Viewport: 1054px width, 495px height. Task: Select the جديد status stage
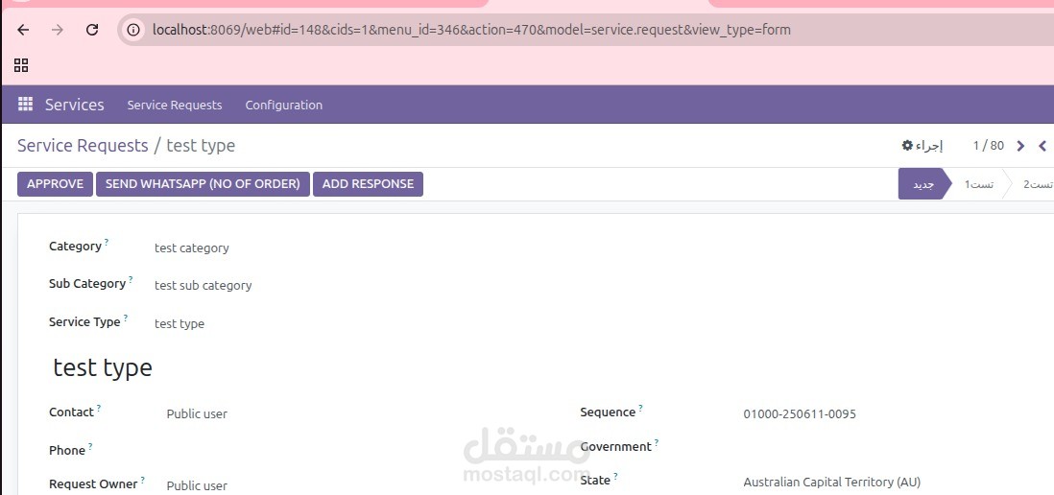[x=922, y=184]
